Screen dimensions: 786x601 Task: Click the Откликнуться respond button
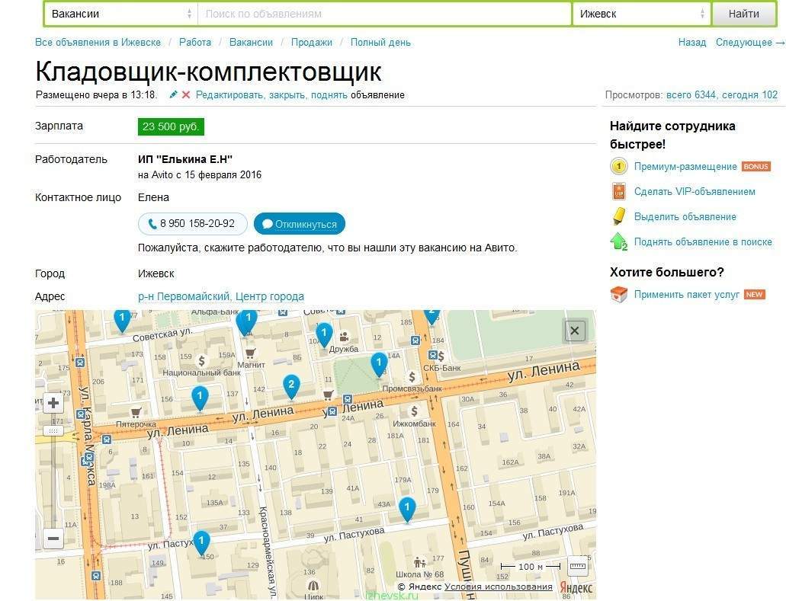pos(300,224)
